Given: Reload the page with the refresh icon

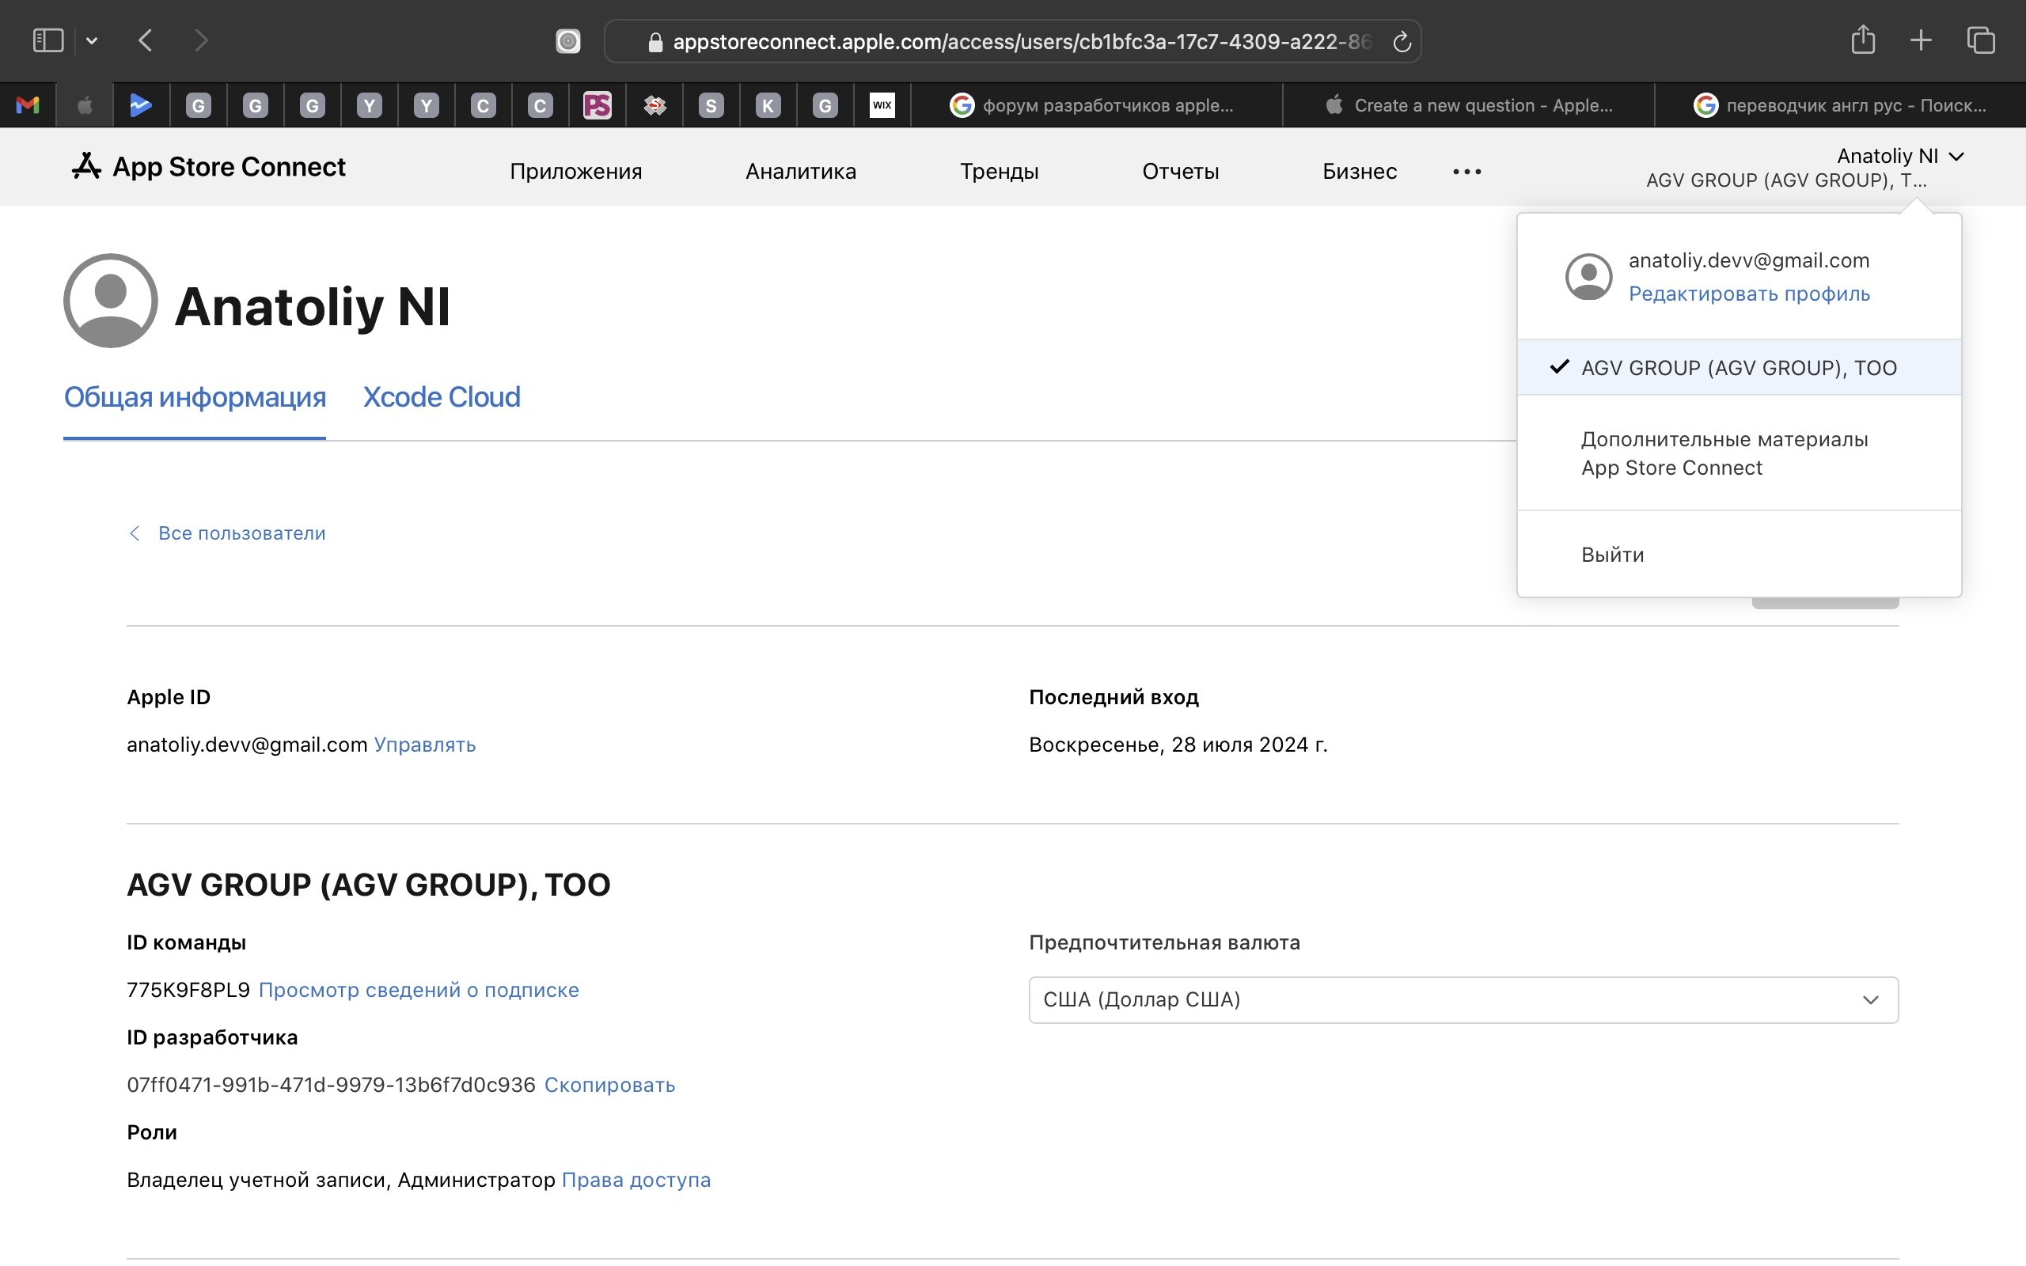Looking at the screenshot, I should click(1402, 42).
